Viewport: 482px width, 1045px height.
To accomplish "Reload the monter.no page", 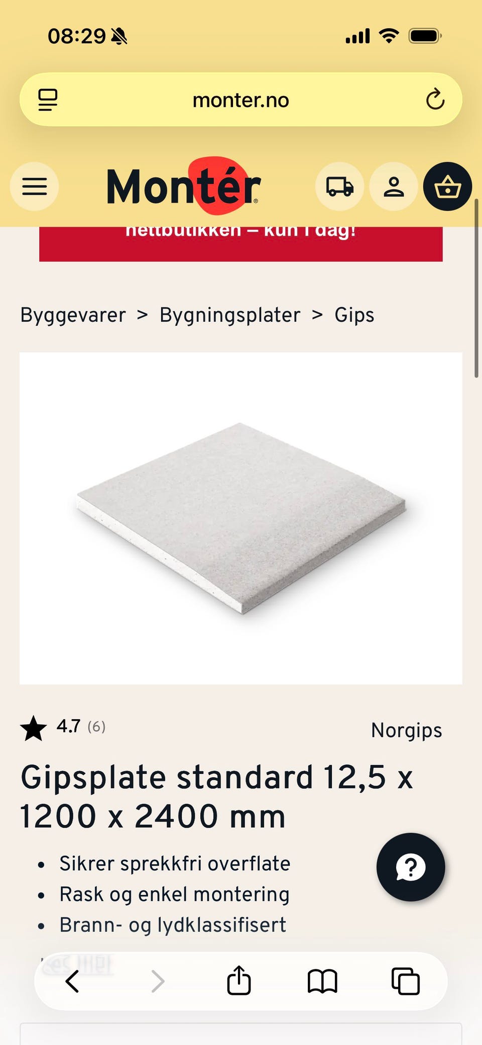I will coord(435,99).
